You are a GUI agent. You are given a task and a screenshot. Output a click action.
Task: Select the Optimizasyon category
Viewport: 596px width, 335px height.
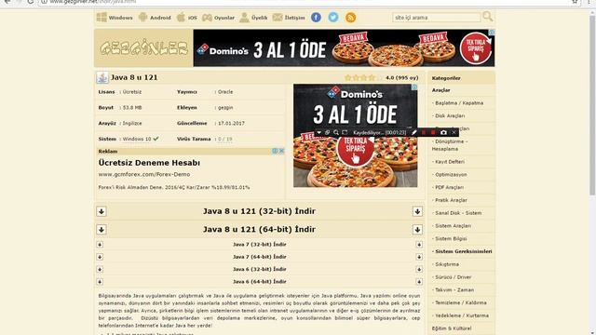(x=451, y=175)
